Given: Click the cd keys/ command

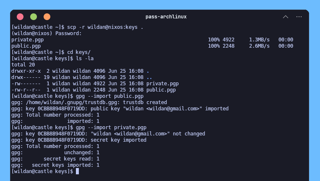Looking at the screenshot, I should pyautogui.click(x=79, y=52).
